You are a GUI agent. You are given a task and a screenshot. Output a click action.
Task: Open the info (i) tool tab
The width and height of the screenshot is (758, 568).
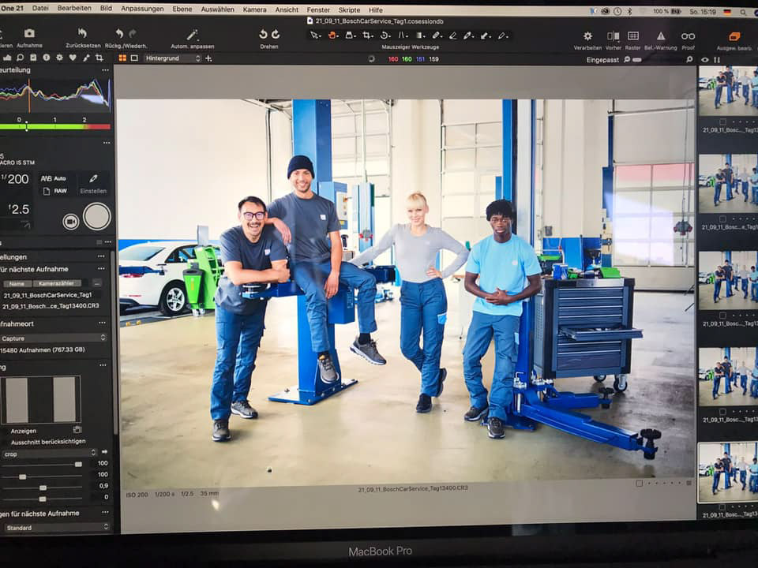(x=47, y=58)
